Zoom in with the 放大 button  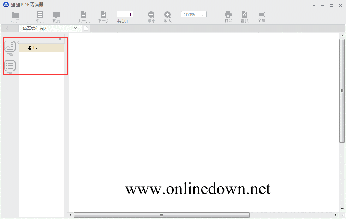click(167, 17)
